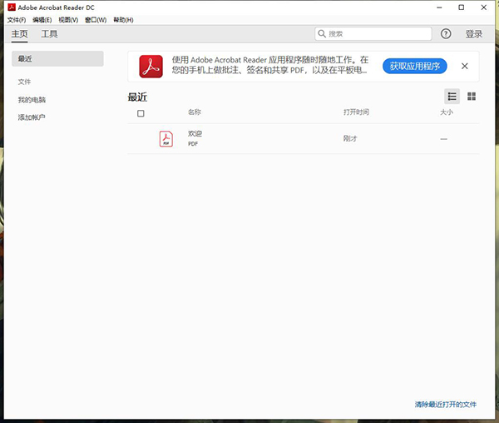This screenshot has width=499, height=423.
Task: Open the 编辑(E) menu
Action: click(x=42, y=19)
